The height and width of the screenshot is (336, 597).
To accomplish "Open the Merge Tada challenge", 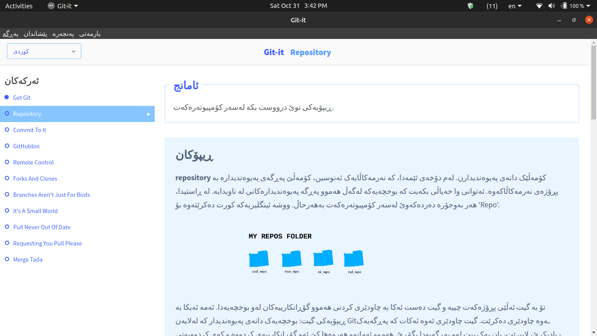I will click(28, 259).
